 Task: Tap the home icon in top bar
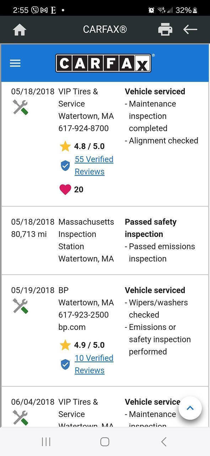click(x=20, y=30)
